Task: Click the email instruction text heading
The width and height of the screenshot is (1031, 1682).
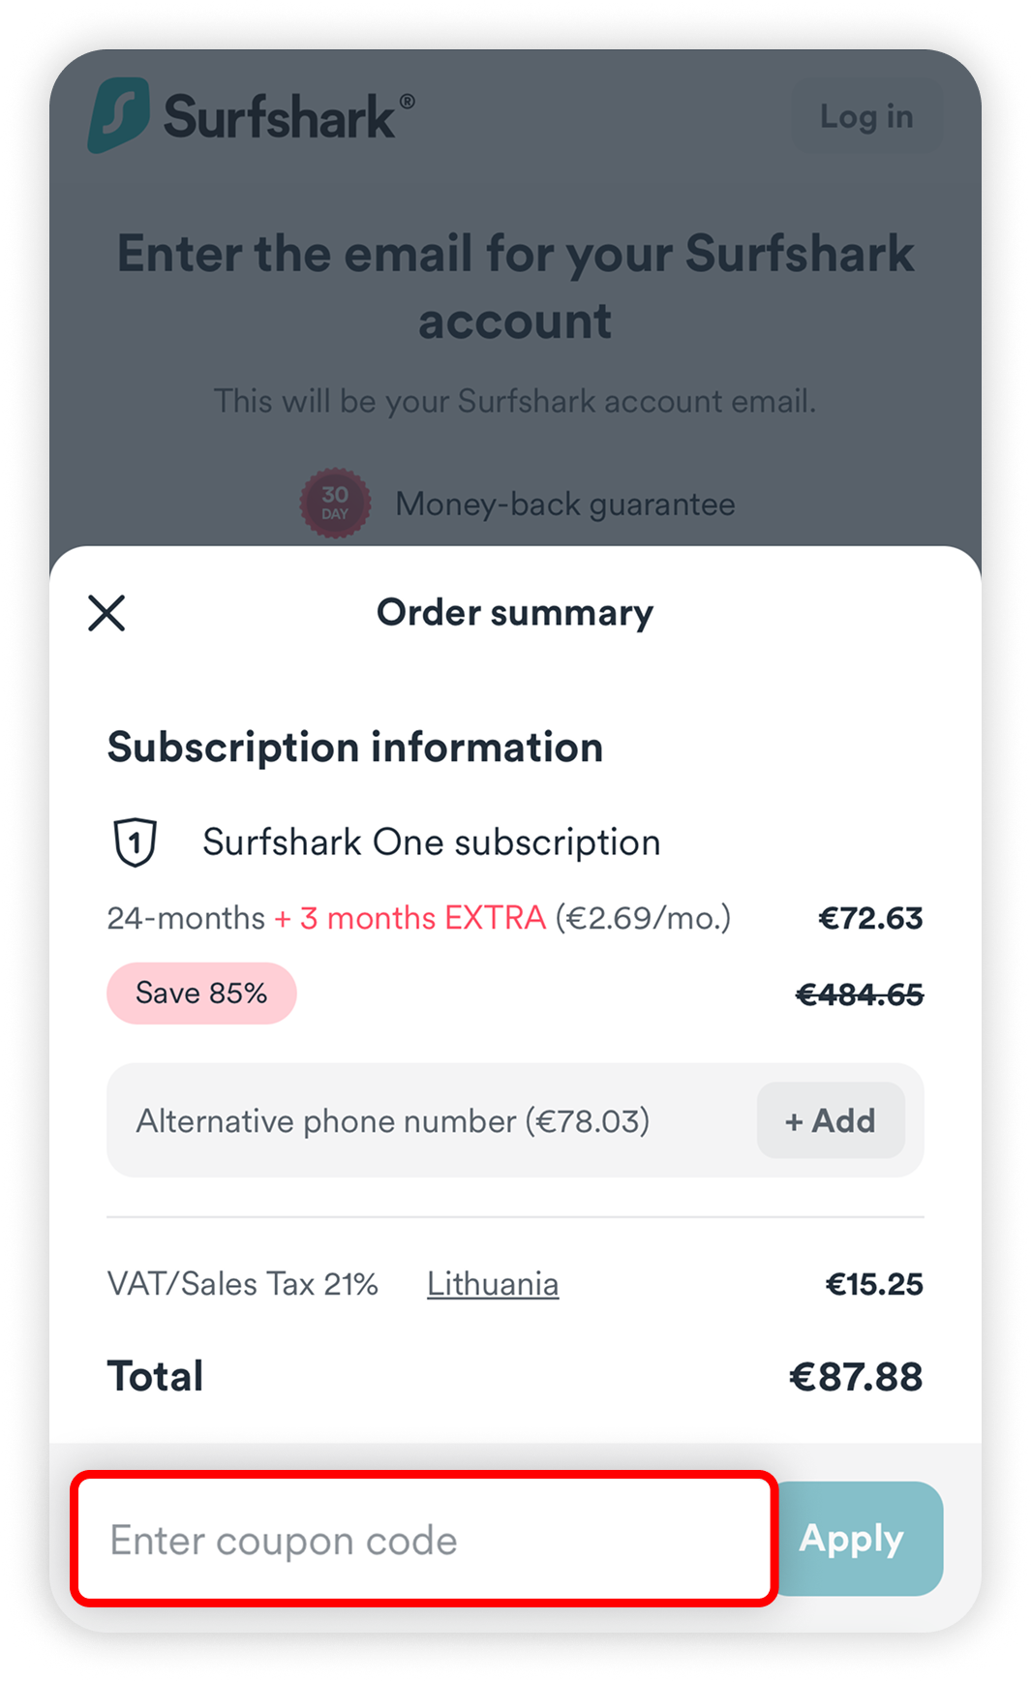Action: [514, 286]
